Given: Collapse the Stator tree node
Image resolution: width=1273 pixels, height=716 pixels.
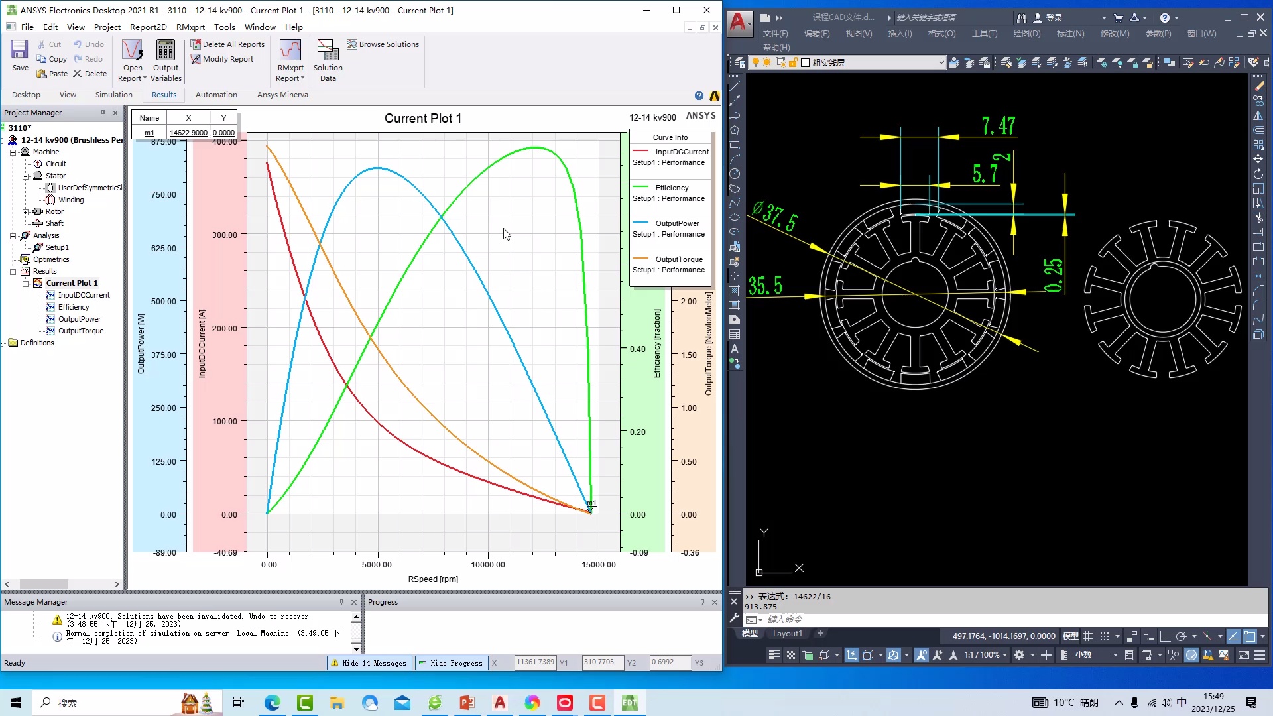Looking at the screenshot, I should pyautogui.click(x=25, y=176).
